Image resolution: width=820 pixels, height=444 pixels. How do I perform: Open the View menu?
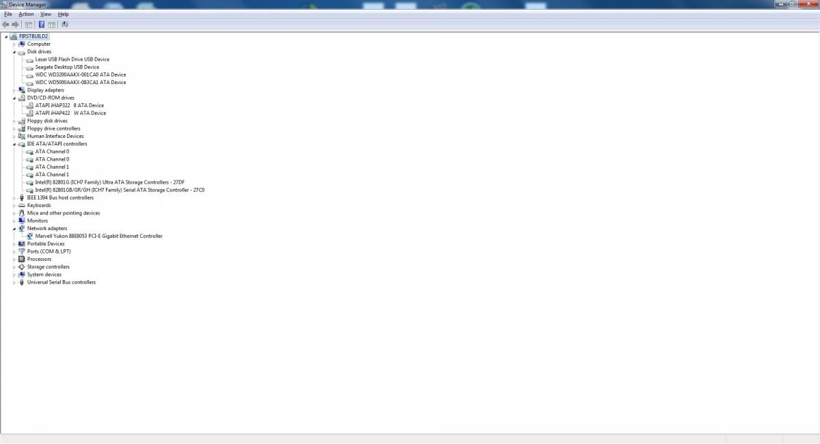[x=46, y=14]
